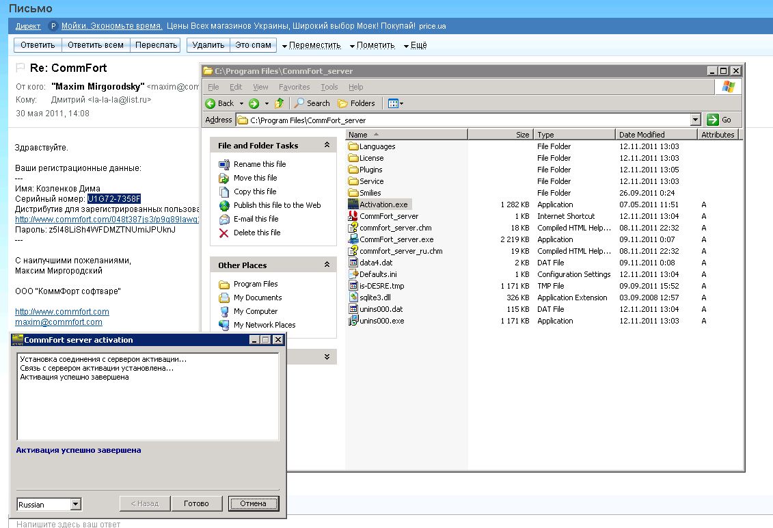The image size is (773, 528).
Task: Open My Network Places link
Action: (x=265, y=325)
